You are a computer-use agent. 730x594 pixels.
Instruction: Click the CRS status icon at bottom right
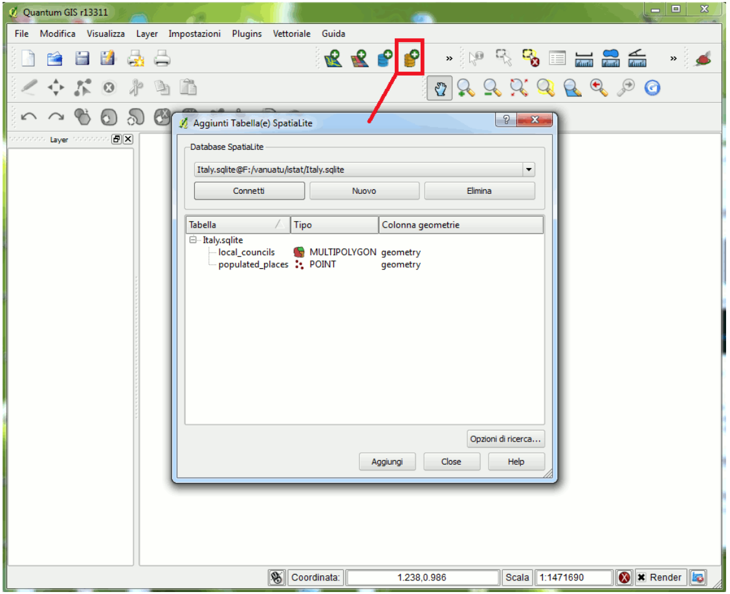(698, 577)
